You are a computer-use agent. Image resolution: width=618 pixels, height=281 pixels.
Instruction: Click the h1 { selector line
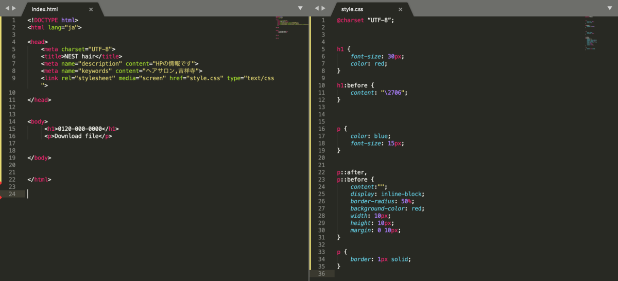point(344,49)
